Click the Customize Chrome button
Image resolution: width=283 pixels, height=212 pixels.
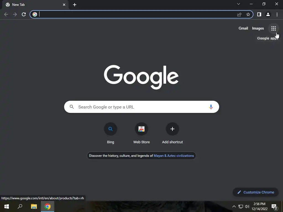point(256,192)
